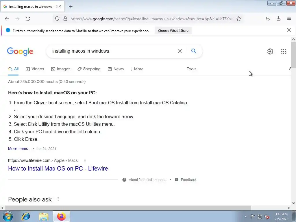This screenshot has width=296, height=222.
Task: Open 'How to Install Mac OS on PC - Lifewire'
Action: (58, 169)
